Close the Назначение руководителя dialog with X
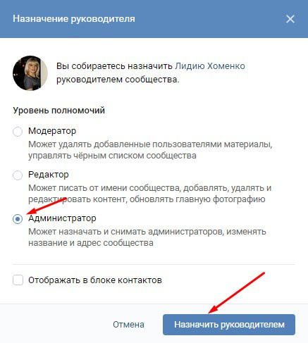The width and height of the screenshot is (308, 343). tap(290, 19)
